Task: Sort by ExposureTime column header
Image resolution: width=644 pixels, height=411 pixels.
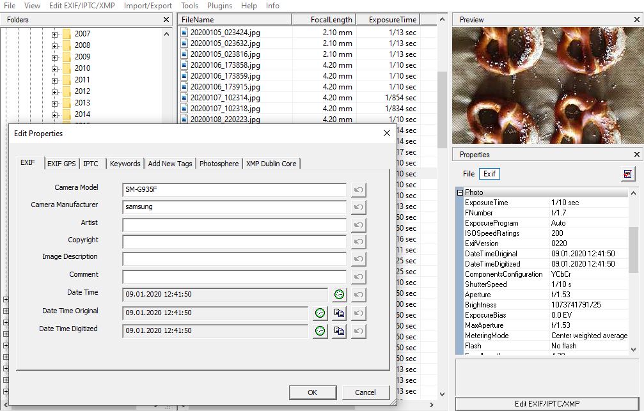Action: tap(388, 20)
